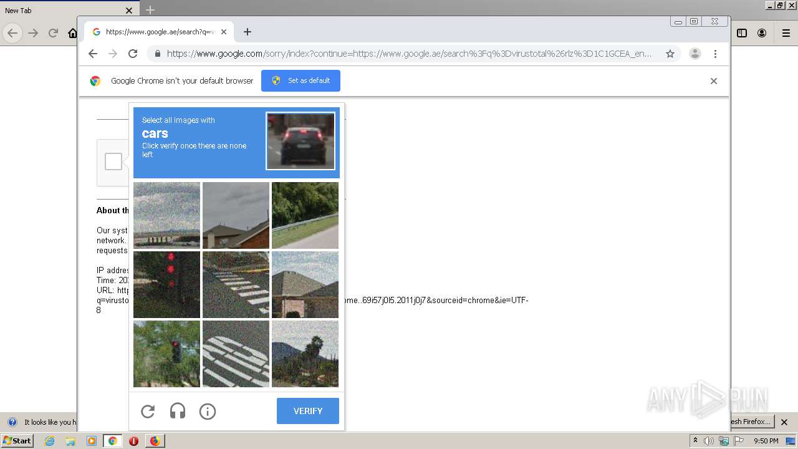This screenshot has width=798, height=449.
Task: Click Firefox forward button
Action: click(33, 33)
